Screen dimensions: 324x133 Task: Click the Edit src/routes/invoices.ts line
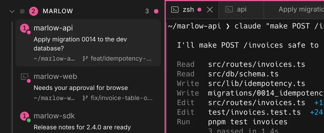[250, 103]
